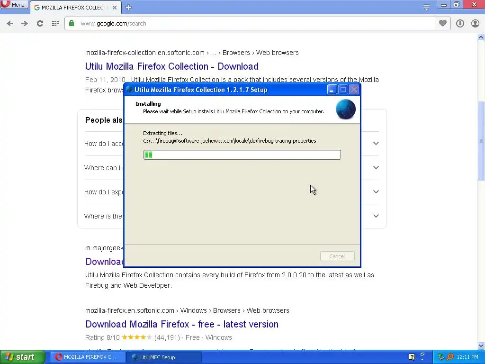Expand the 'How do I expo...' question chevron
Screen dimensions: 485x364
coord(376,191)
